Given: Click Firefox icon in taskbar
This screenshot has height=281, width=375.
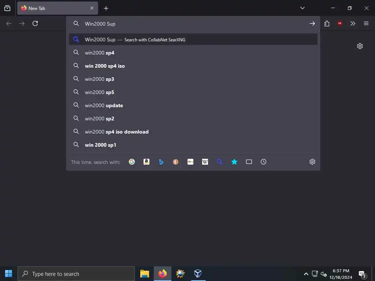Looking at the screenshot, I should click(163, 274).
